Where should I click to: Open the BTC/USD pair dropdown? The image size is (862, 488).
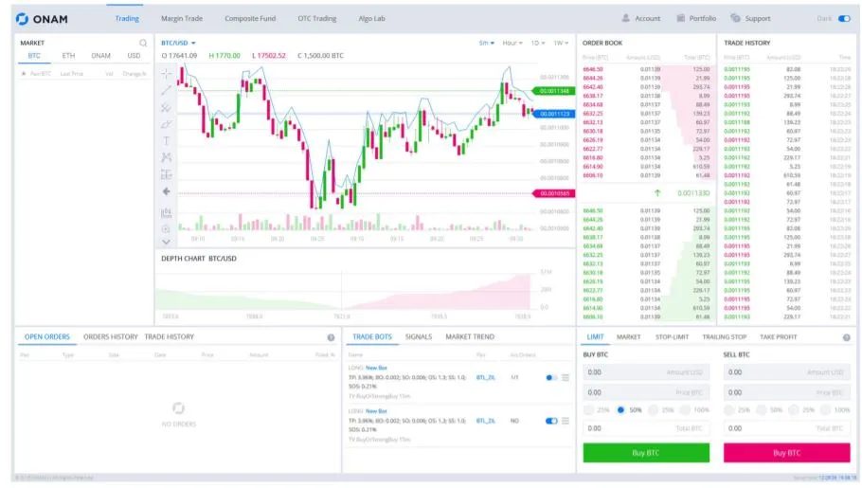[178, 43]
